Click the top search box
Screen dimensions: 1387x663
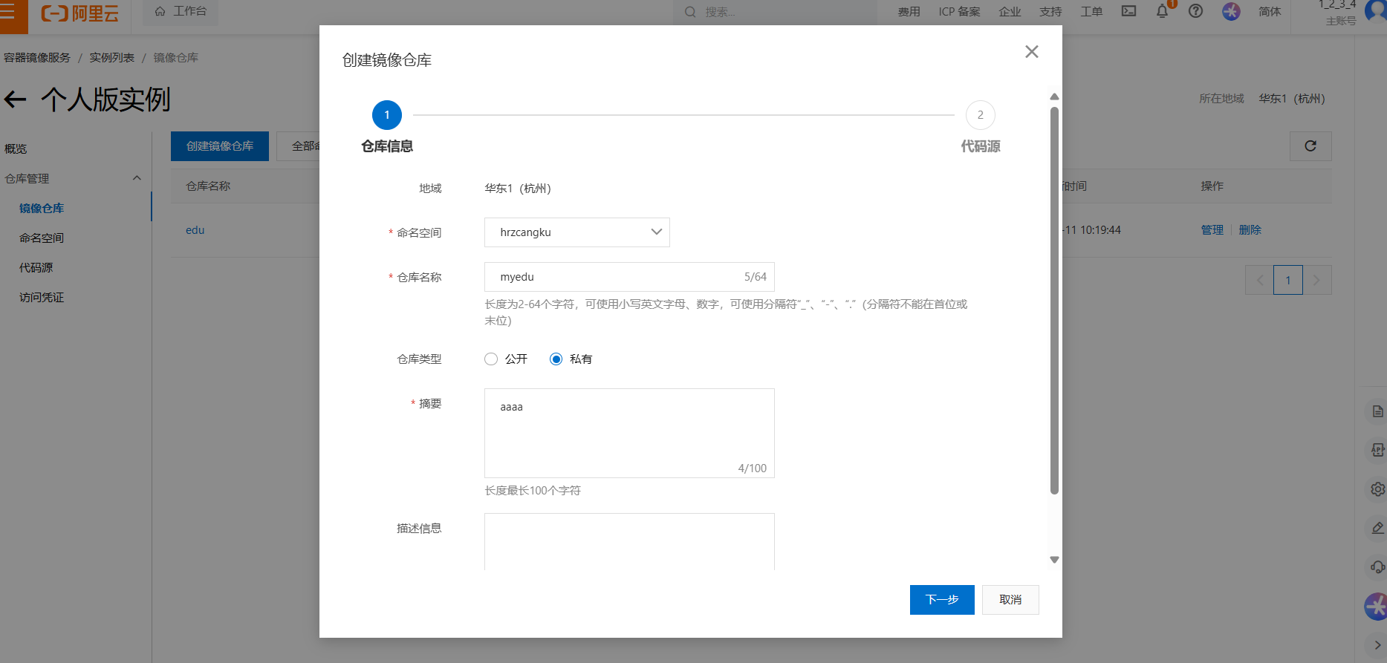tap(775, 12)
